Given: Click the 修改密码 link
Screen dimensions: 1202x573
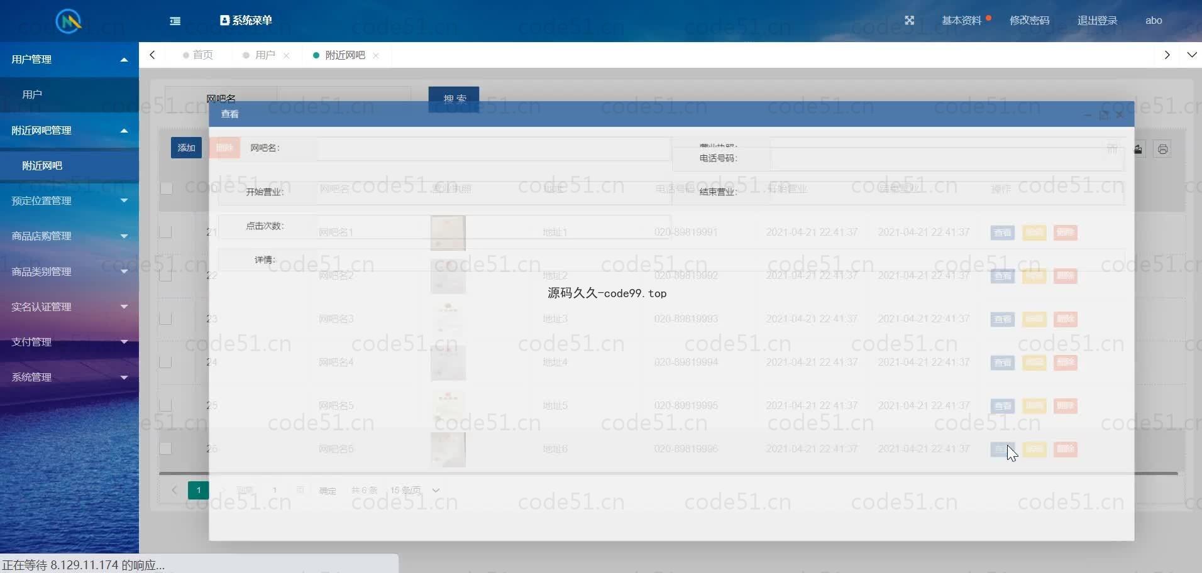Looking at the screenshot, I should (1029, 21).
